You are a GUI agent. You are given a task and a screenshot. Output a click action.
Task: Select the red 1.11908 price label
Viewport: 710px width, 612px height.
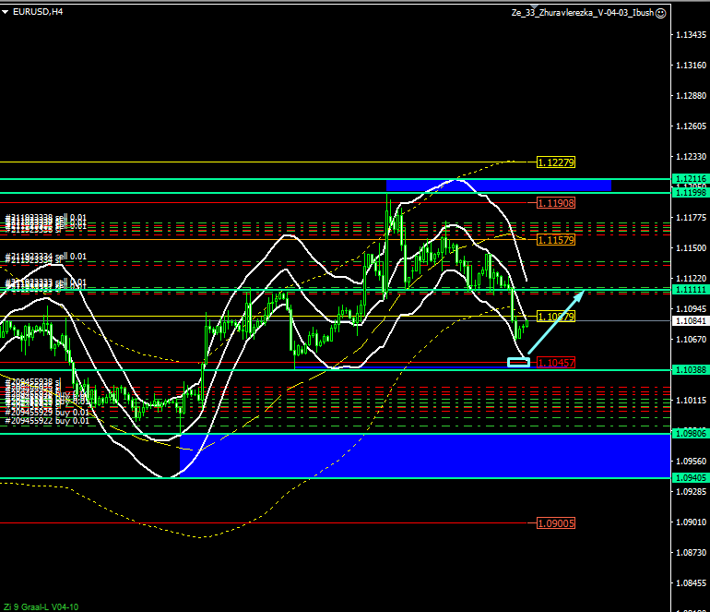[x=556, y=203]
